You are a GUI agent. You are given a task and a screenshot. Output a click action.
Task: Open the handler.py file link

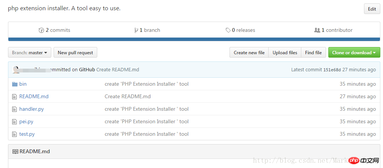pyautogui.click(x=32, y=109)
